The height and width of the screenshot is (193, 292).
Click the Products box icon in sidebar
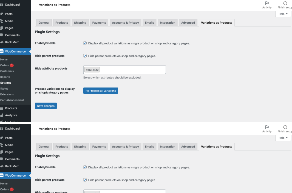1,108
